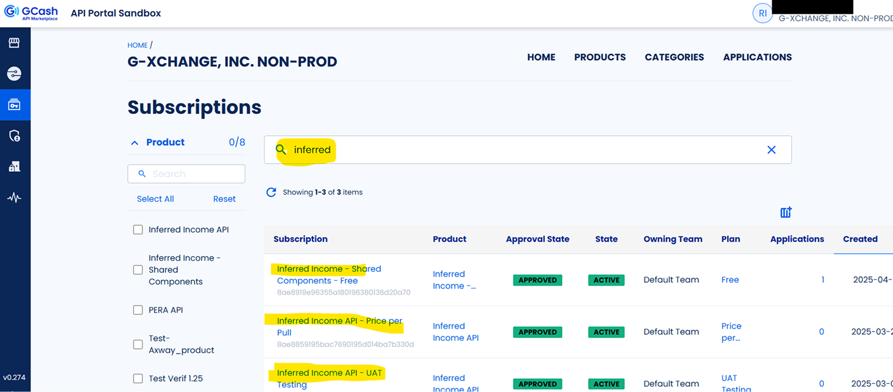Open APPLICATIONS in top navigation

[x=757, y=57]
